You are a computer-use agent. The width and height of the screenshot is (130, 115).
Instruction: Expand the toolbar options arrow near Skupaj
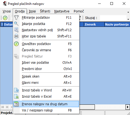[x=128, y=19]
